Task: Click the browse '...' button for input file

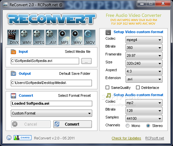Action: tap(86, 61)
